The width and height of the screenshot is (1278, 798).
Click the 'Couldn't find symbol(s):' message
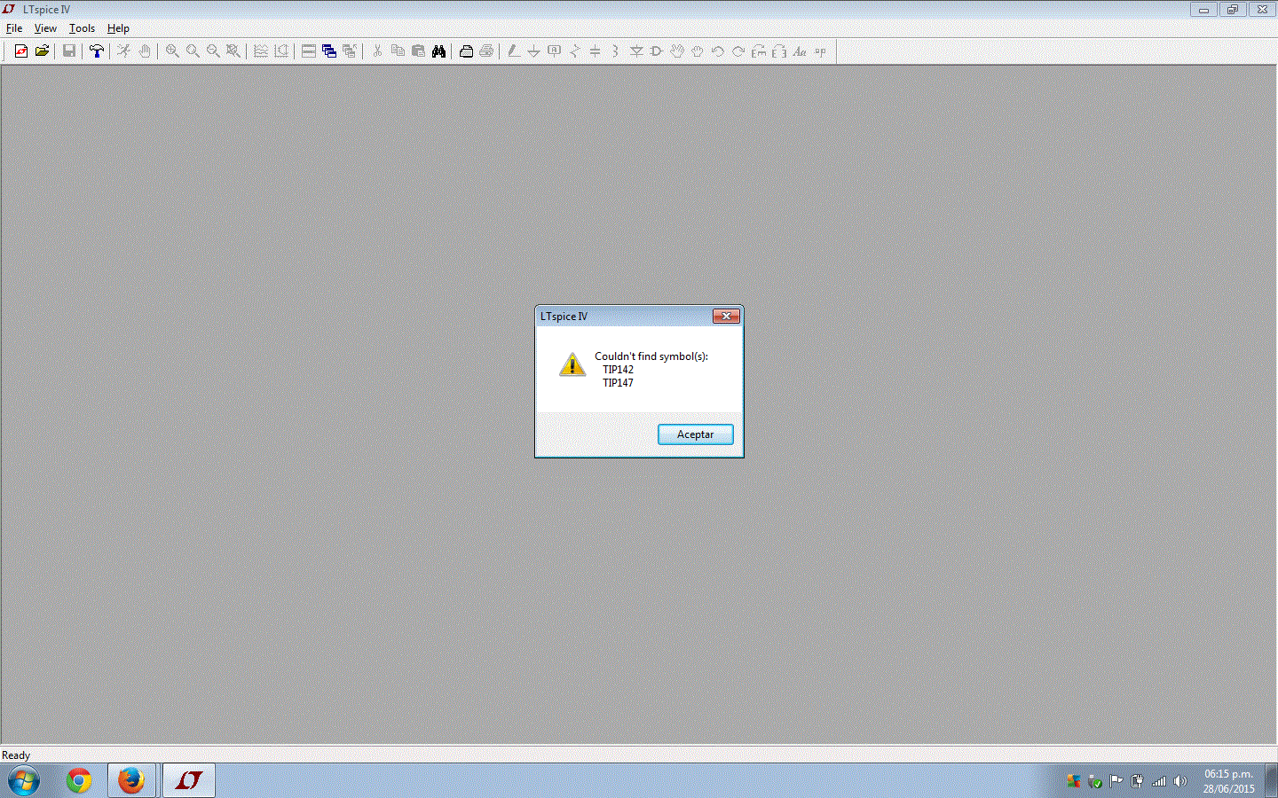pos(651,356)
